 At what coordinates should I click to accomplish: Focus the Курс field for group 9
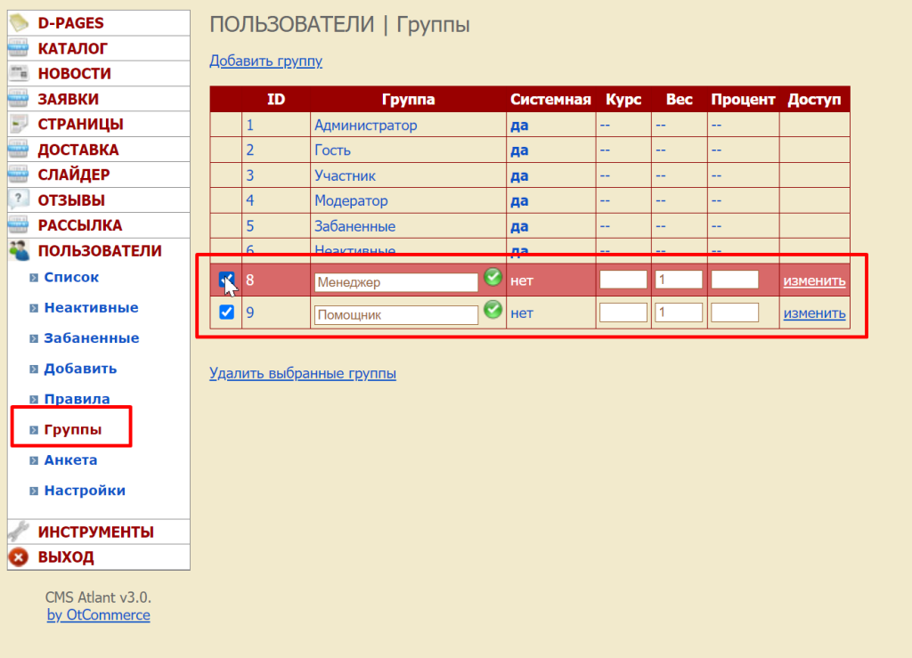[x=623, y=313]
